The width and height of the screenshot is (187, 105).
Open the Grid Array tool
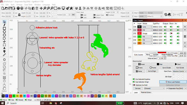[4, 78]
